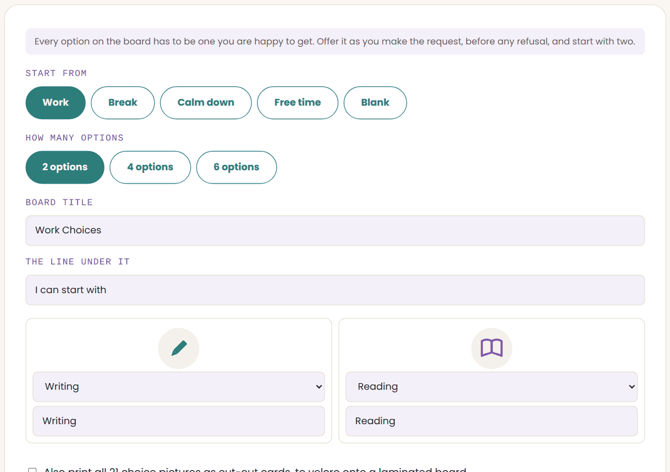Click the BOARD TITLE label
The height and width of the screenshot is (472, 670).
pos(59,203)
